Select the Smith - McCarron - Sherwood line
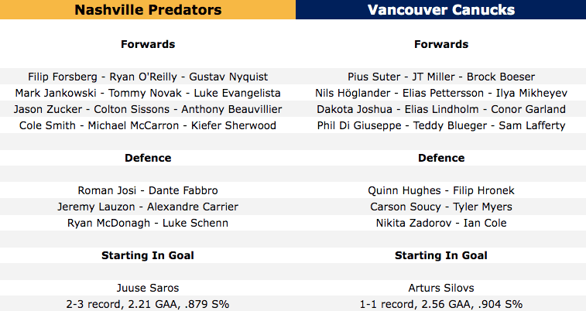Screen dimensions: 586x311 147,125
